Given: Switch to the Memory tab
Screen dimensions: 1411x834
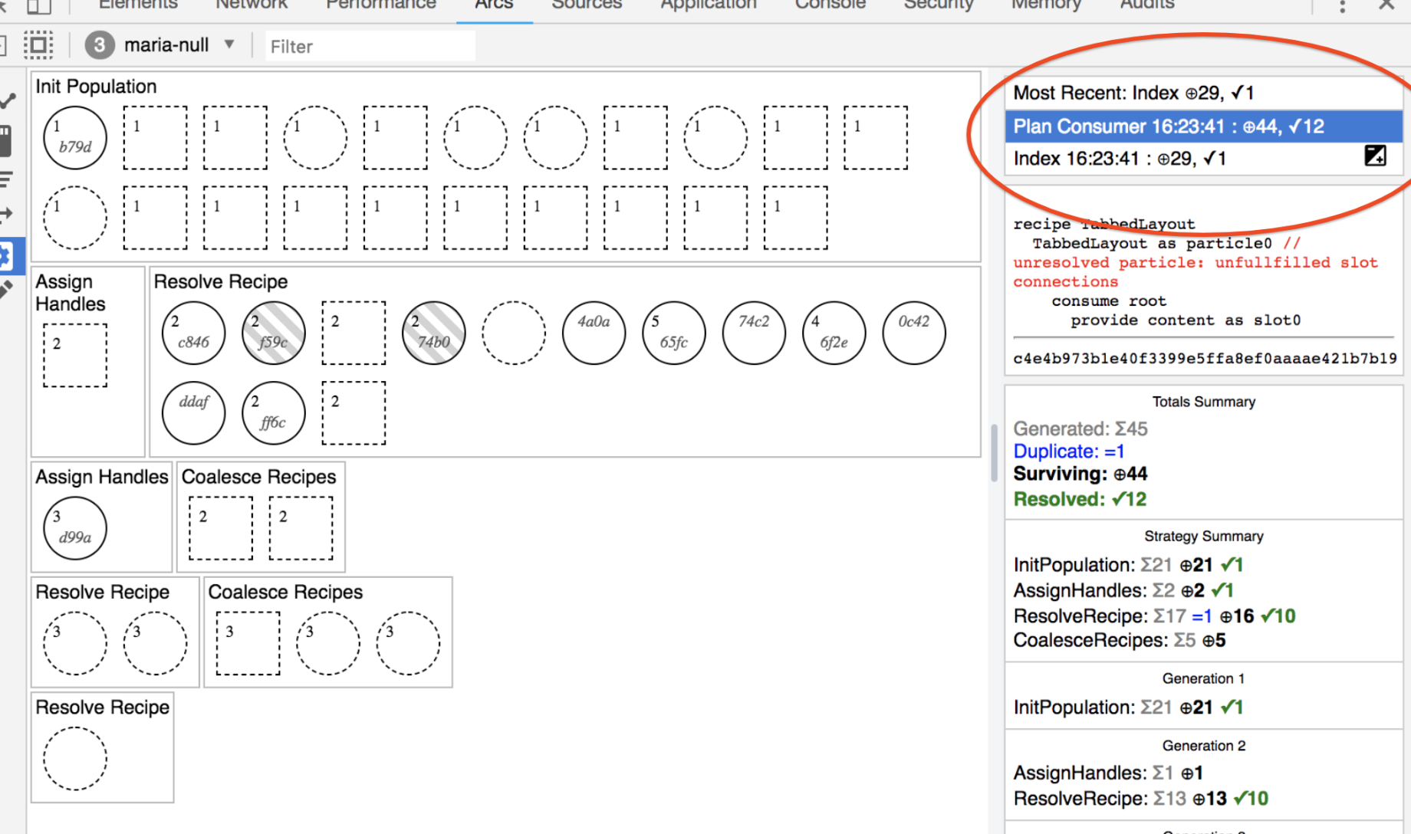Looking at the screenshot, I should pyautogui.click(x=1046, y=5).
